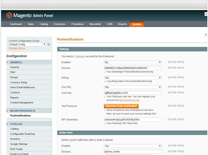Open Catalog item under CATALOG section
Viewport: 208px width, 155px height.
click(x=29, y=129)
